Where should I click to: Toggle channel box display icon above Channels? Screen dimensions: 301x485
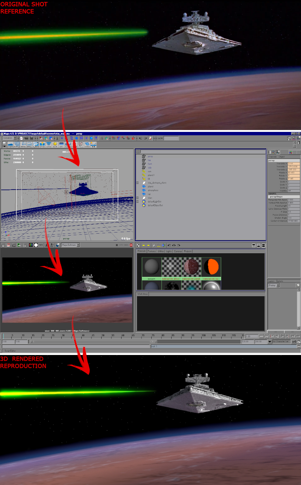pyautogui.click(x=270, y=152)
